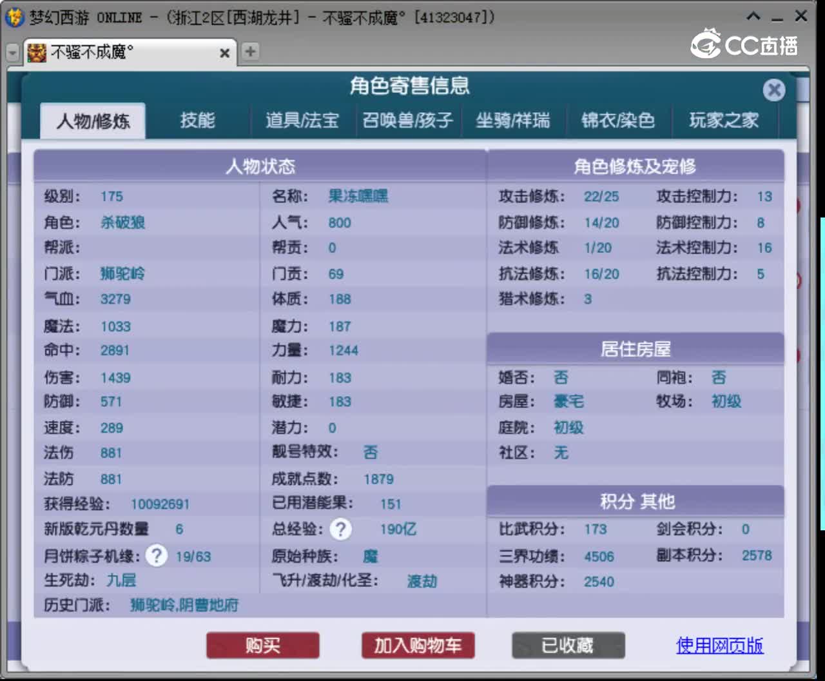Click the 三界功绩 value 4506

[599, 557]
